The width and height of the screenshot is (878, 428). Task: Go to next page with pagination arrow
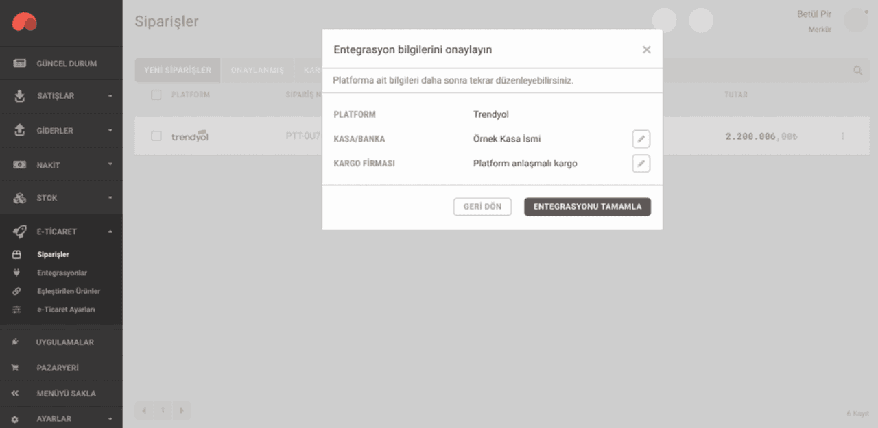(181, 411)
